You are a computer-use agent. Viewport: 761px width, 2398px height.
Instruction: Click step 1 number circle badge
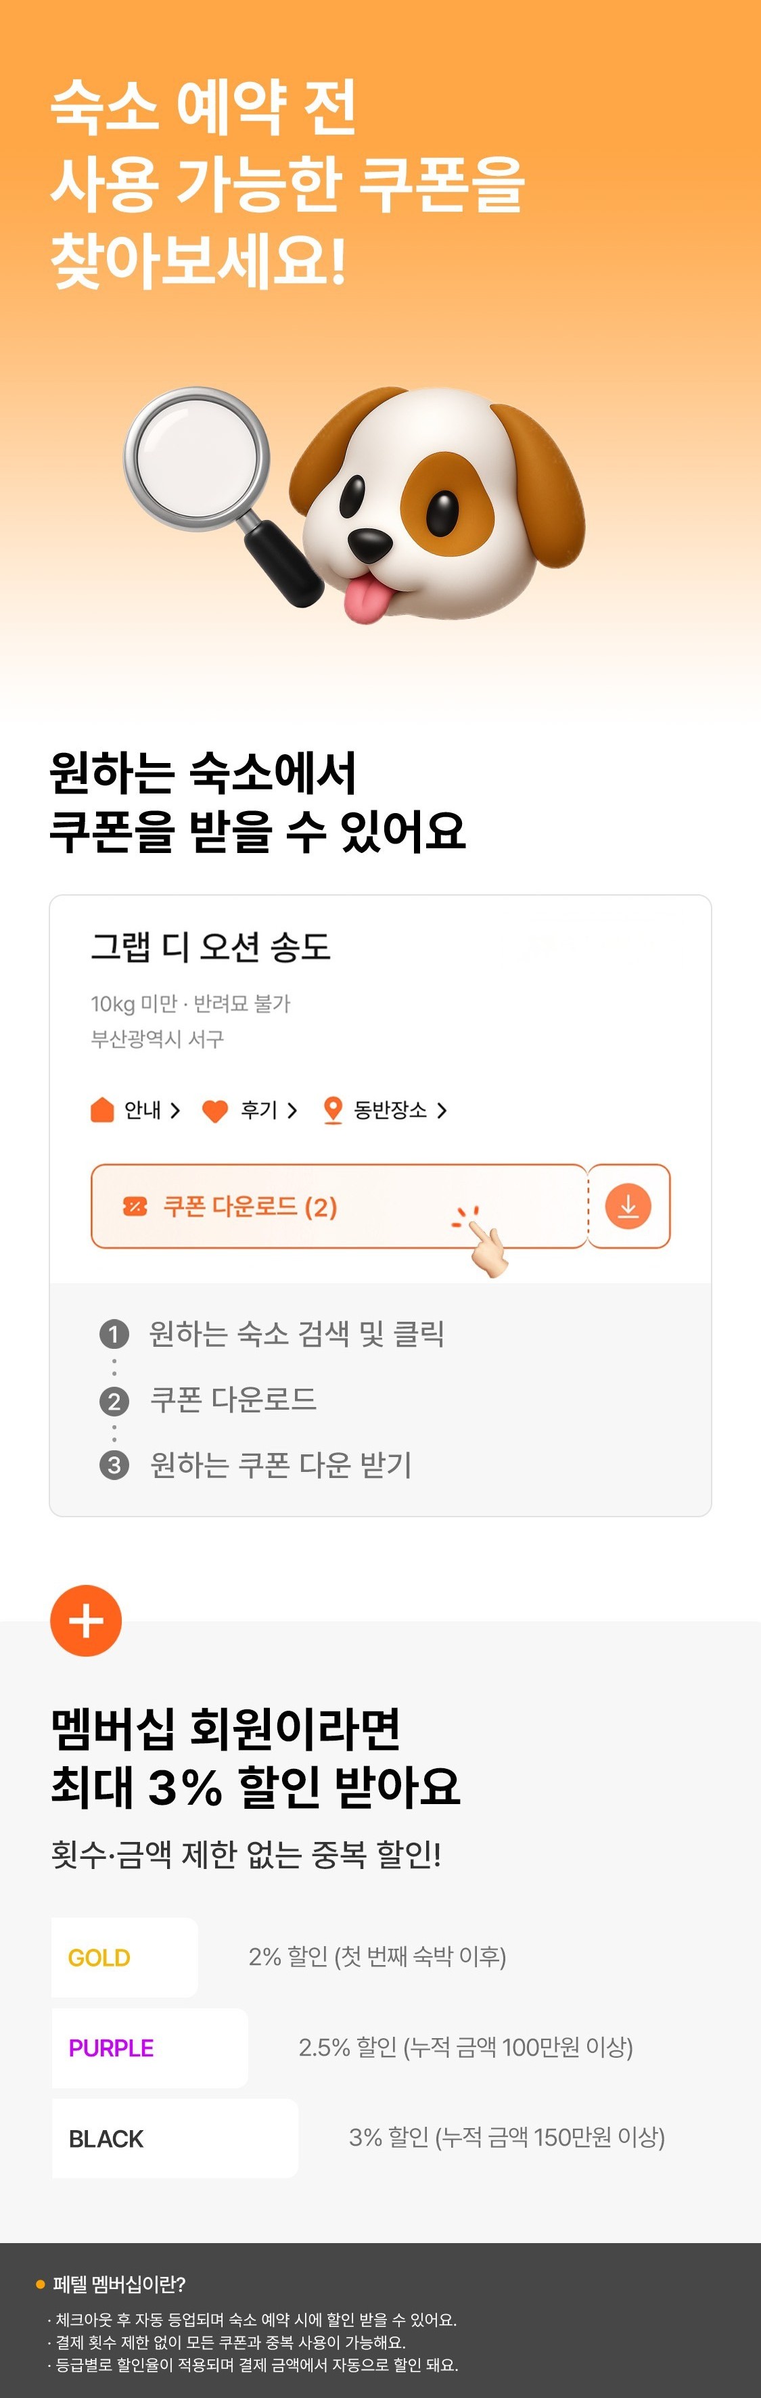(114, 1335)
